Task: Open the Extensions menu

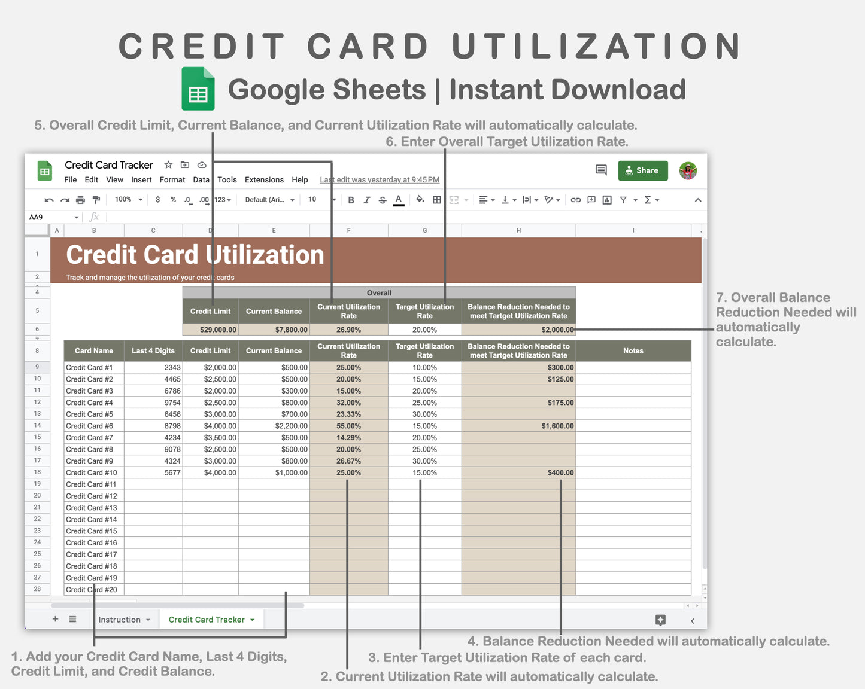Action: 264,180
